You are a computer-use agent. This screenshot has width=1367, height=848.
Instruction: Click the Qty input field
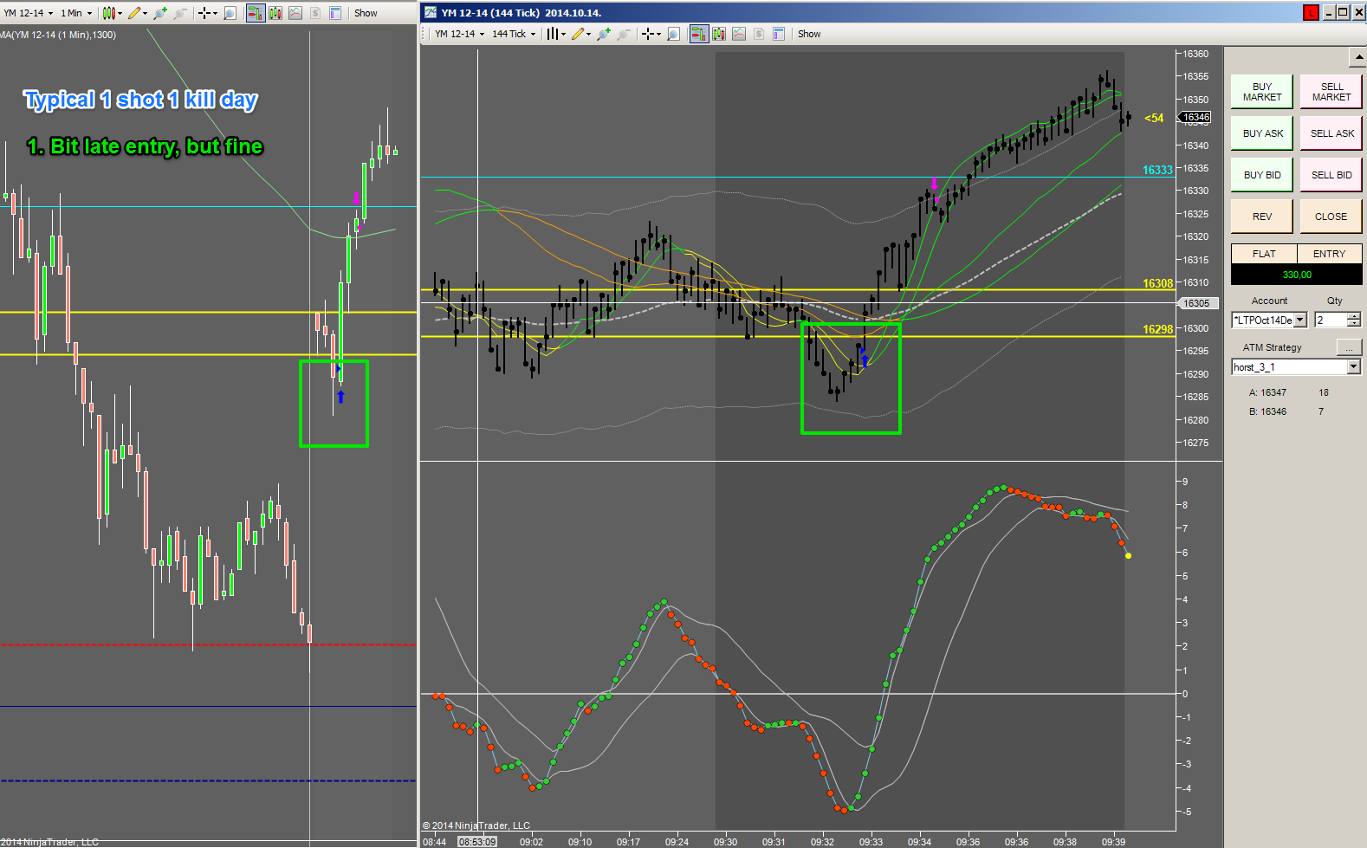click(x=1331, y=320)
